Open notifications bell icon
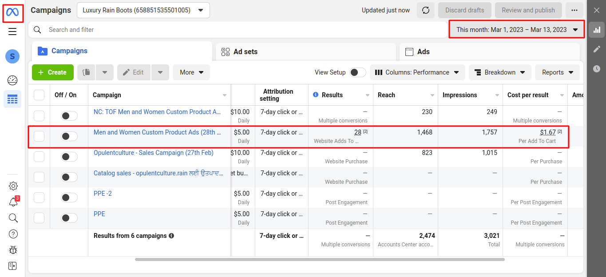The height and width of the screenshot is (277, 606). tap(13, 202)
